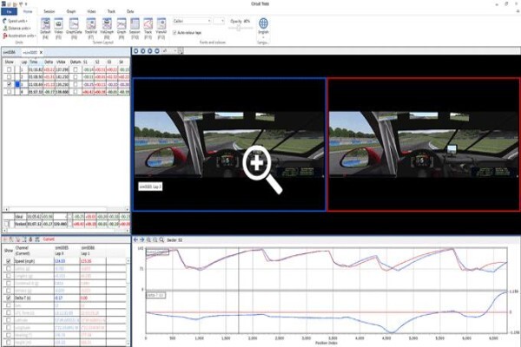Image resolution: width=521 pixels, height=347 pixels.
Task: Close the sim0085 session tab
Action: [41, 52]
